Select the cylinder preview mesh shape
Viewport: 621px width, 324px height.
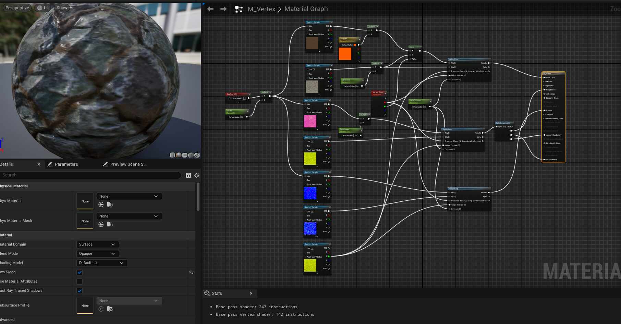click(x=172, y=155)
